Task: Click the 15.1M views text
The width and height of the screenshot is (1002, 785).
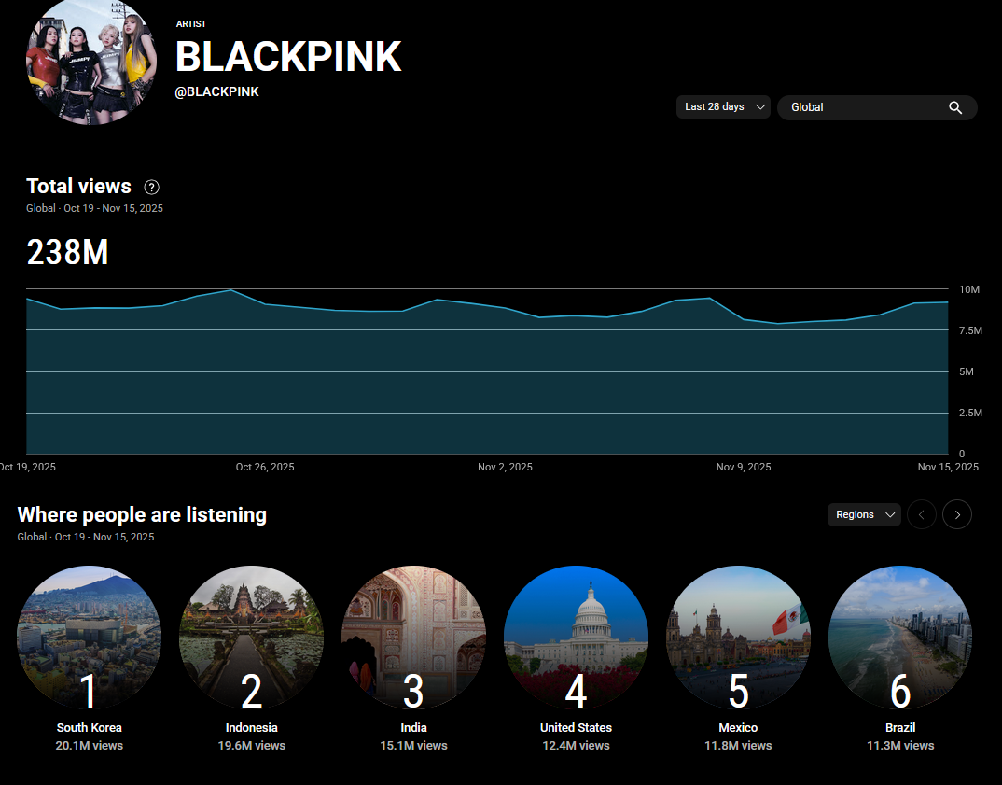Action: [413, 746]
